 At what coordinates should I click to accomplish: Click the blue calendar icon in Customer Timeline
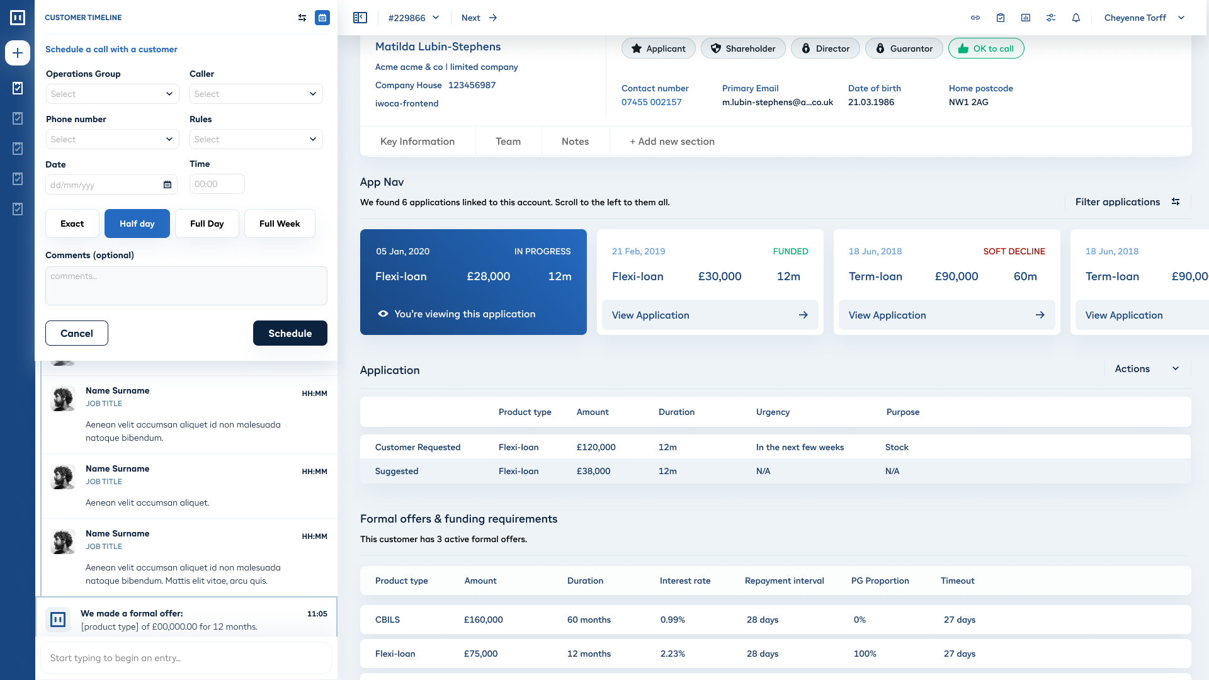[322, 18]
